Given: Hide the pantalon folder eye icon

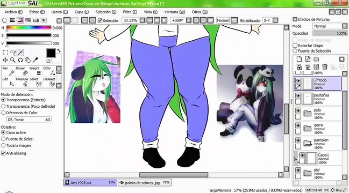Looking at the screenshot, I should coord(298,140).
